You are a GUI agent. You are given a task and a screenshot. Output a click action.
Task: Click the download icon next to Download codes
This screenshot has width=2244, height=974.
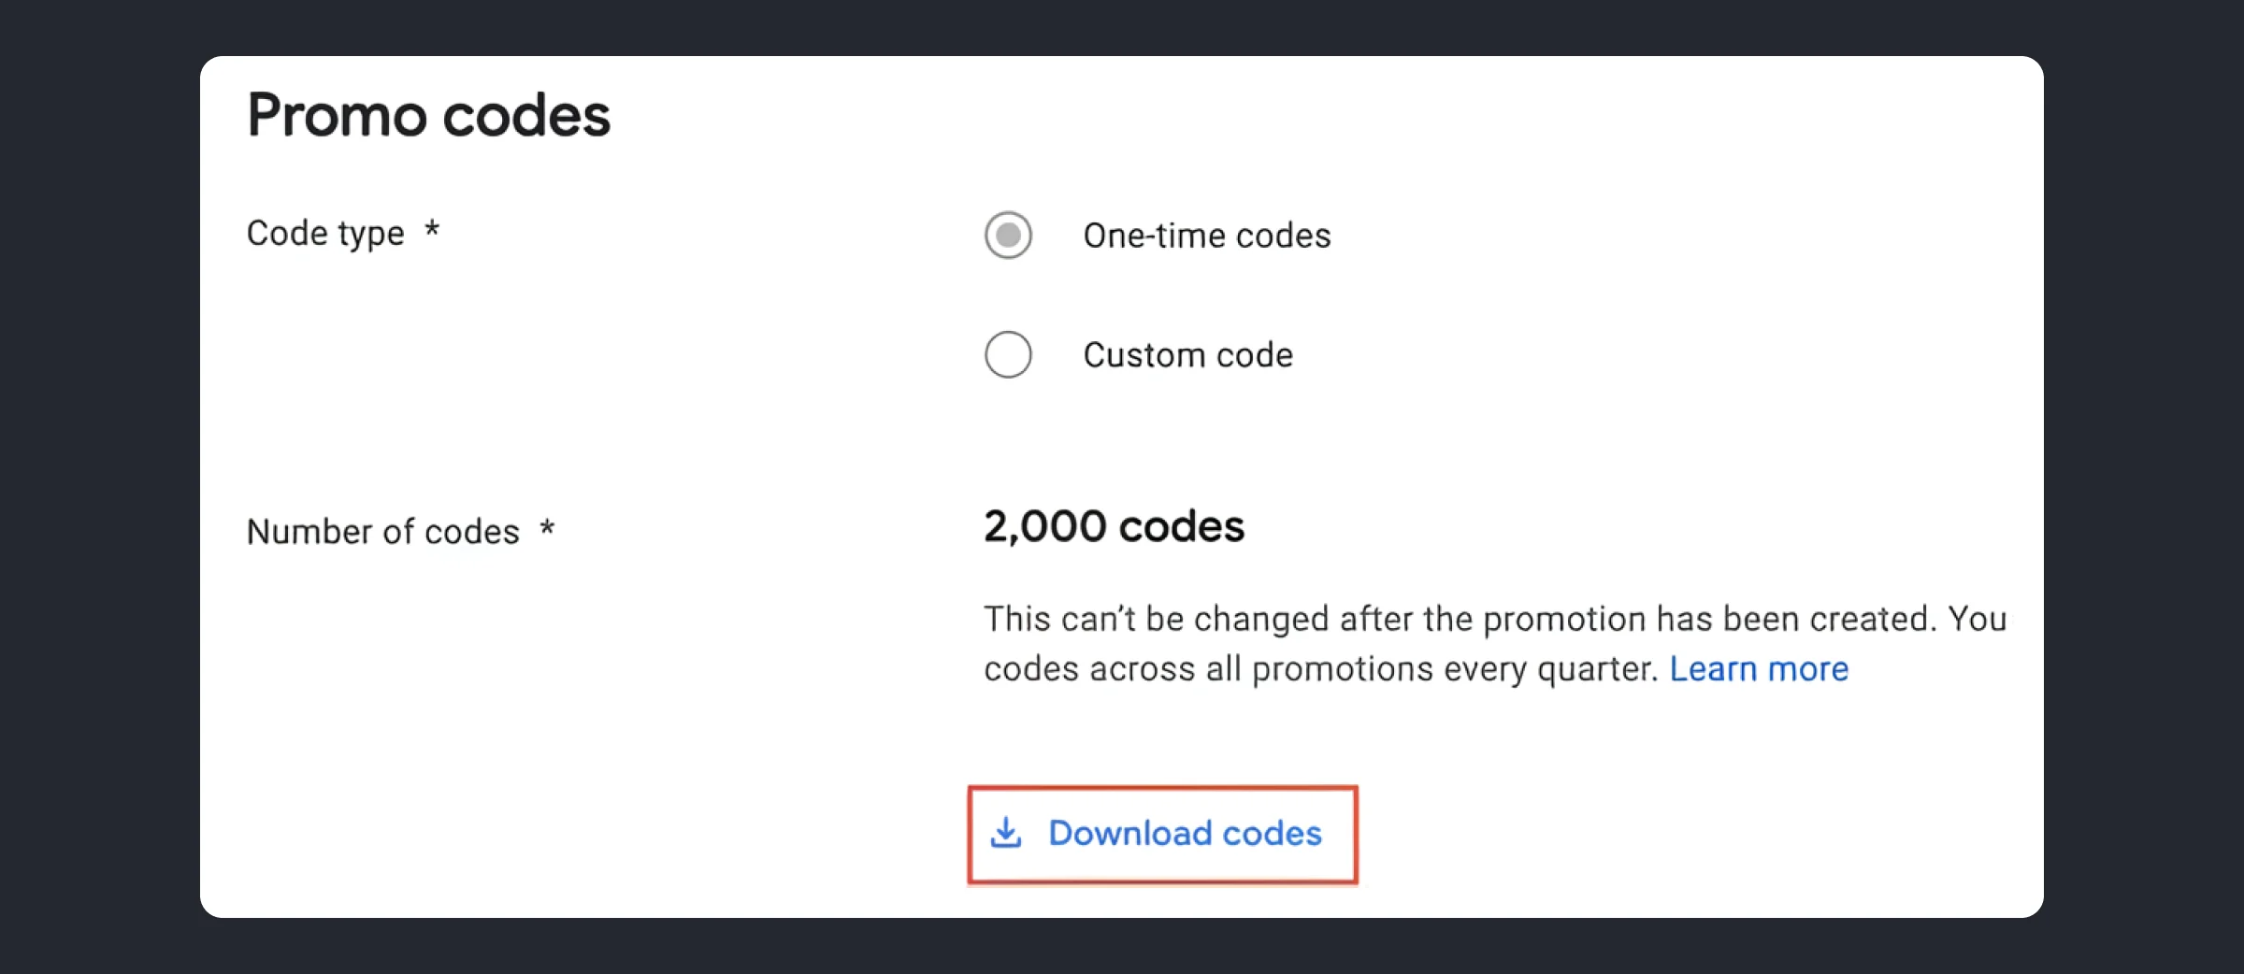click(1005, 833)
